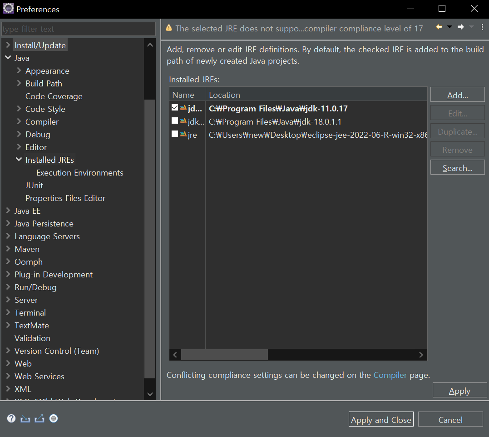Click the JRE table horizontal scrollbar thumb
The height and width of the screenshot is (437, 489).
pyautogui.click(x=224, y=355)
